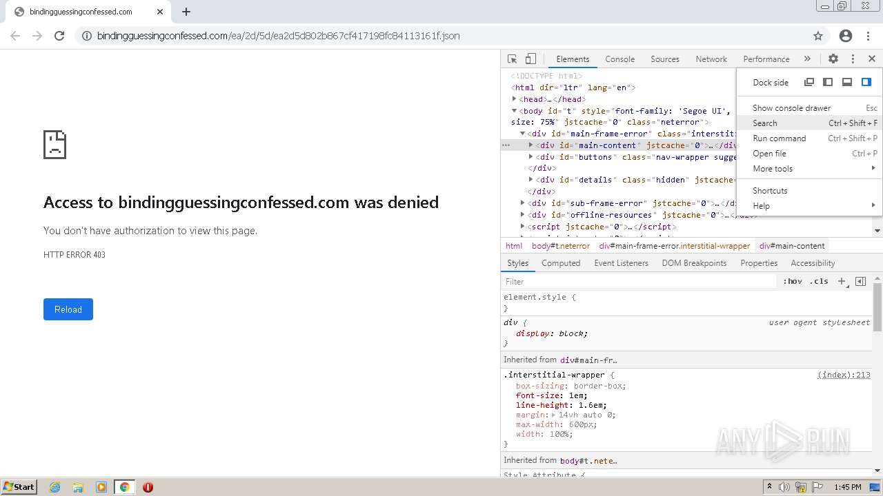The image size is (883, 496).
Task: Open DevTools settings gear
Action: coord(833,59)
